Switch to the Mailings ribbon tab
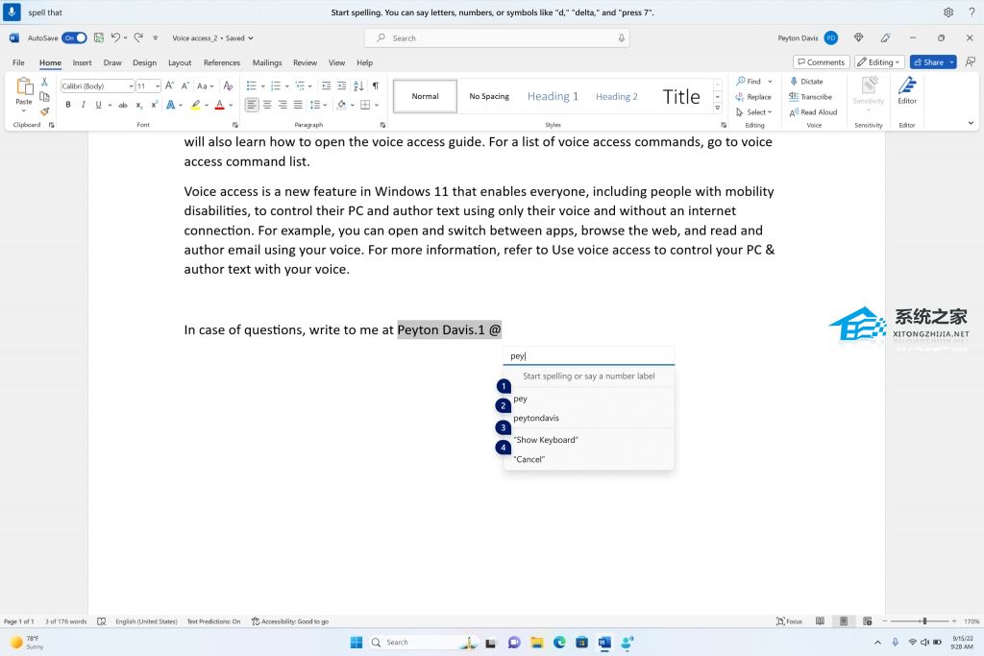Screen dimensions: 984x656 click(x=266, y=62)
